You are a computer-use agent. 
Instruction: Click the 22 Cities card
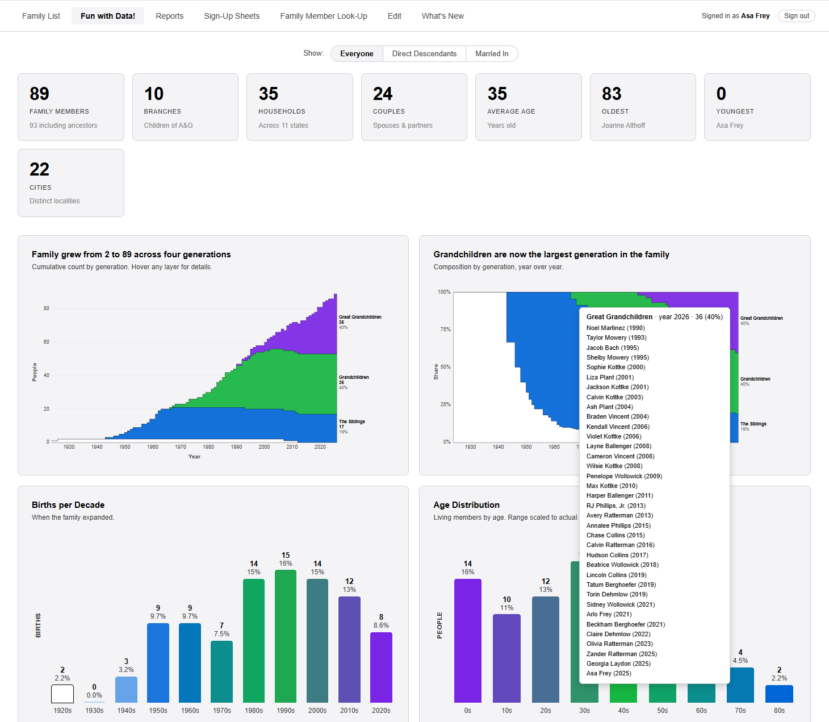(x=71, y=183)
